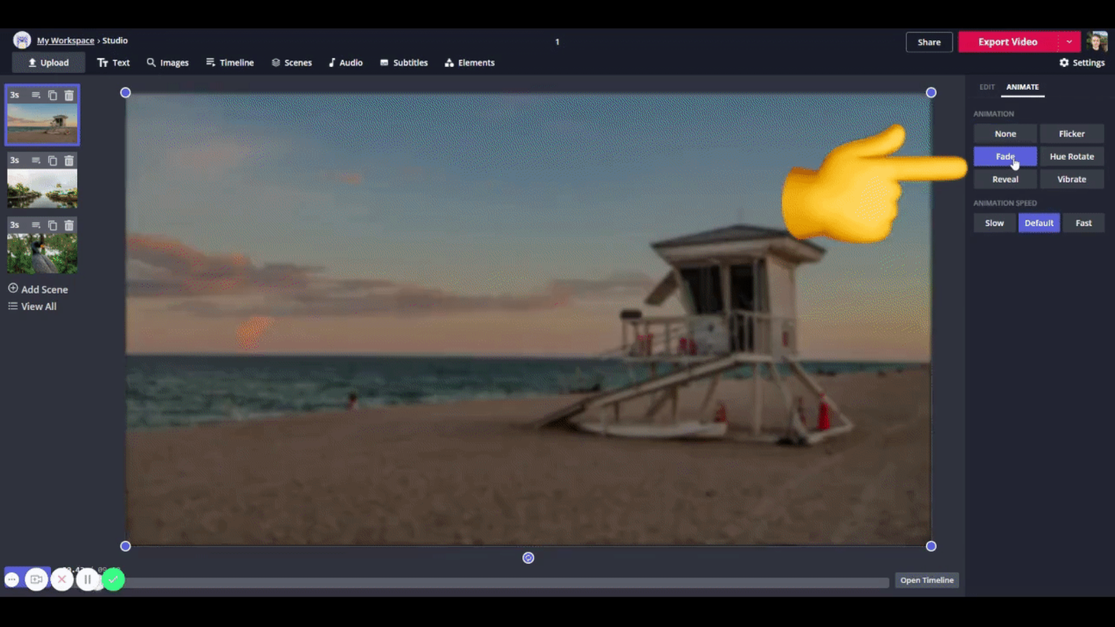Image resolution: width=1115 pixels, height=627 pixels.
Task: Cancel recording with the red X button
Action: coord(62,579)
